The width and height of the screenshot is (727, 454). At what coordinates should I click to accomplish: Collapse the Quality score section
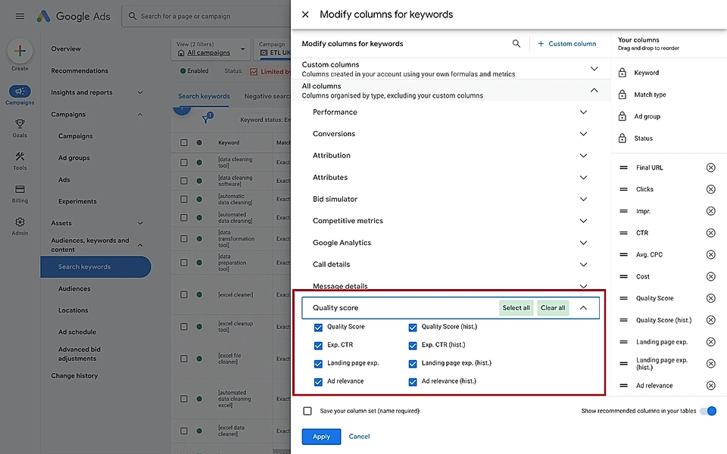click(583, 308)
